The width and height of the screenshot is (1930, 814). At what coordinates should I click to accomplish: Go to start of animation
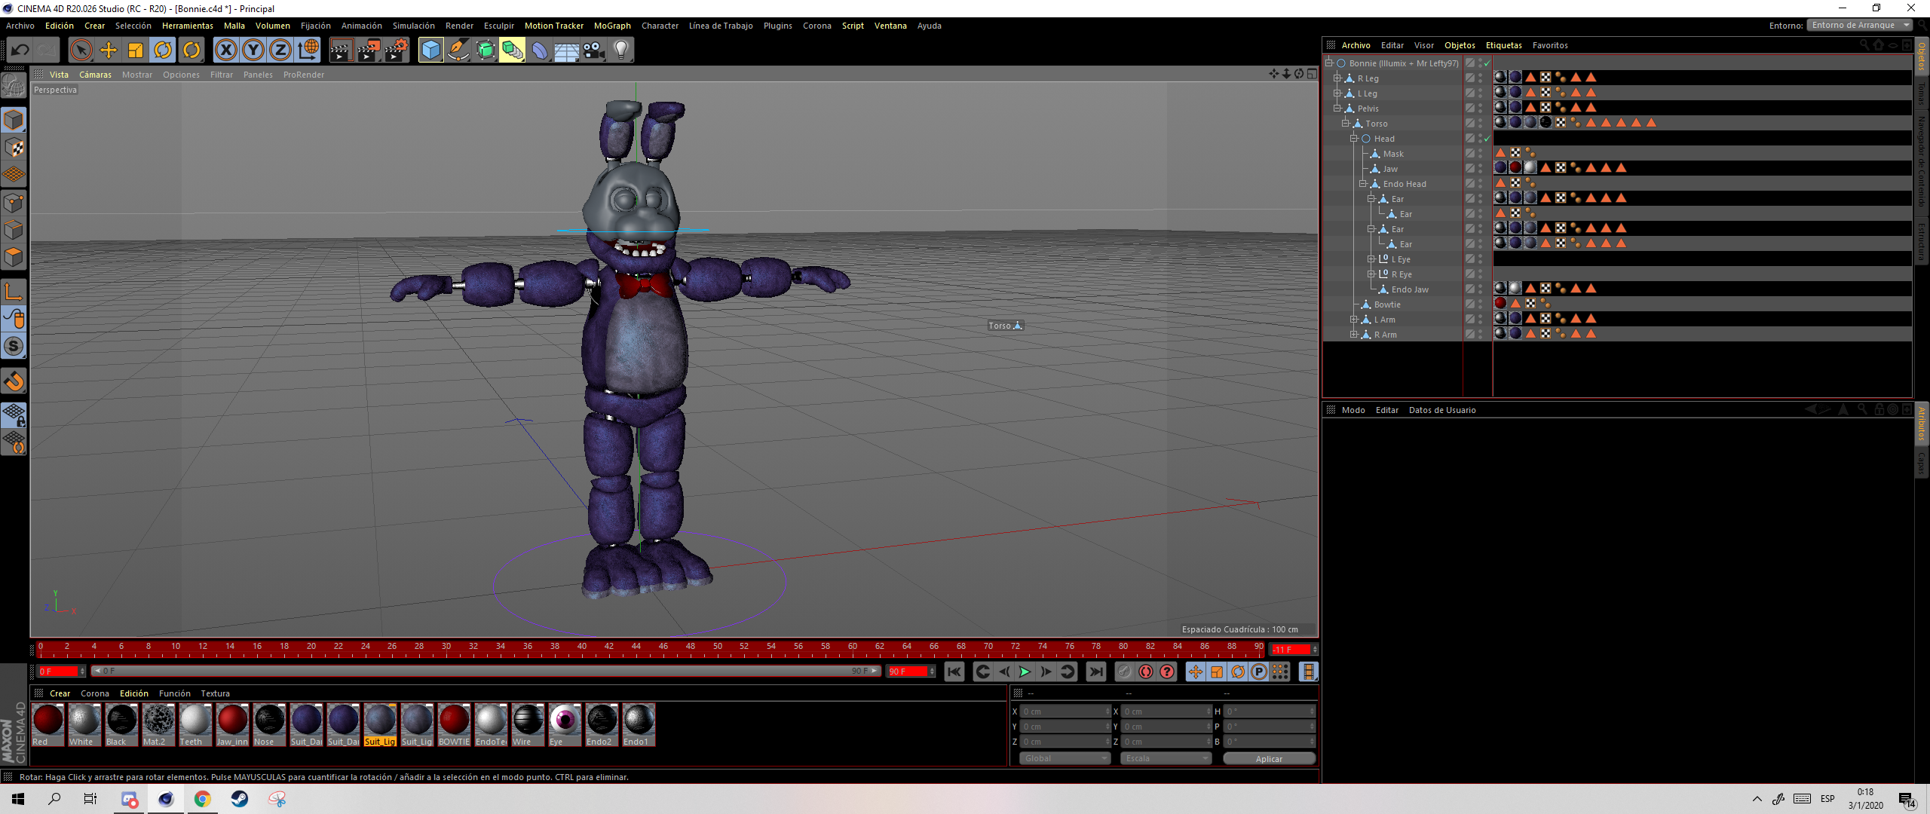pos(954,672)
